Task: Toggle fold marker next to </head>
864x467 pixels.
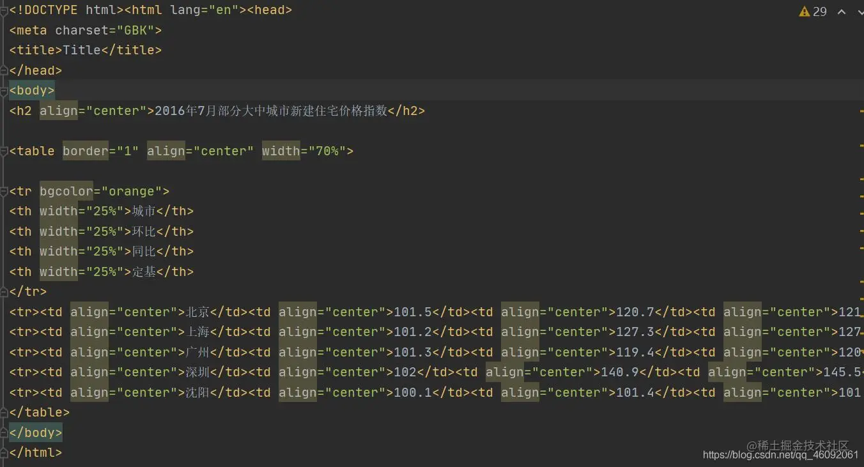Action: tap(4, 70)
